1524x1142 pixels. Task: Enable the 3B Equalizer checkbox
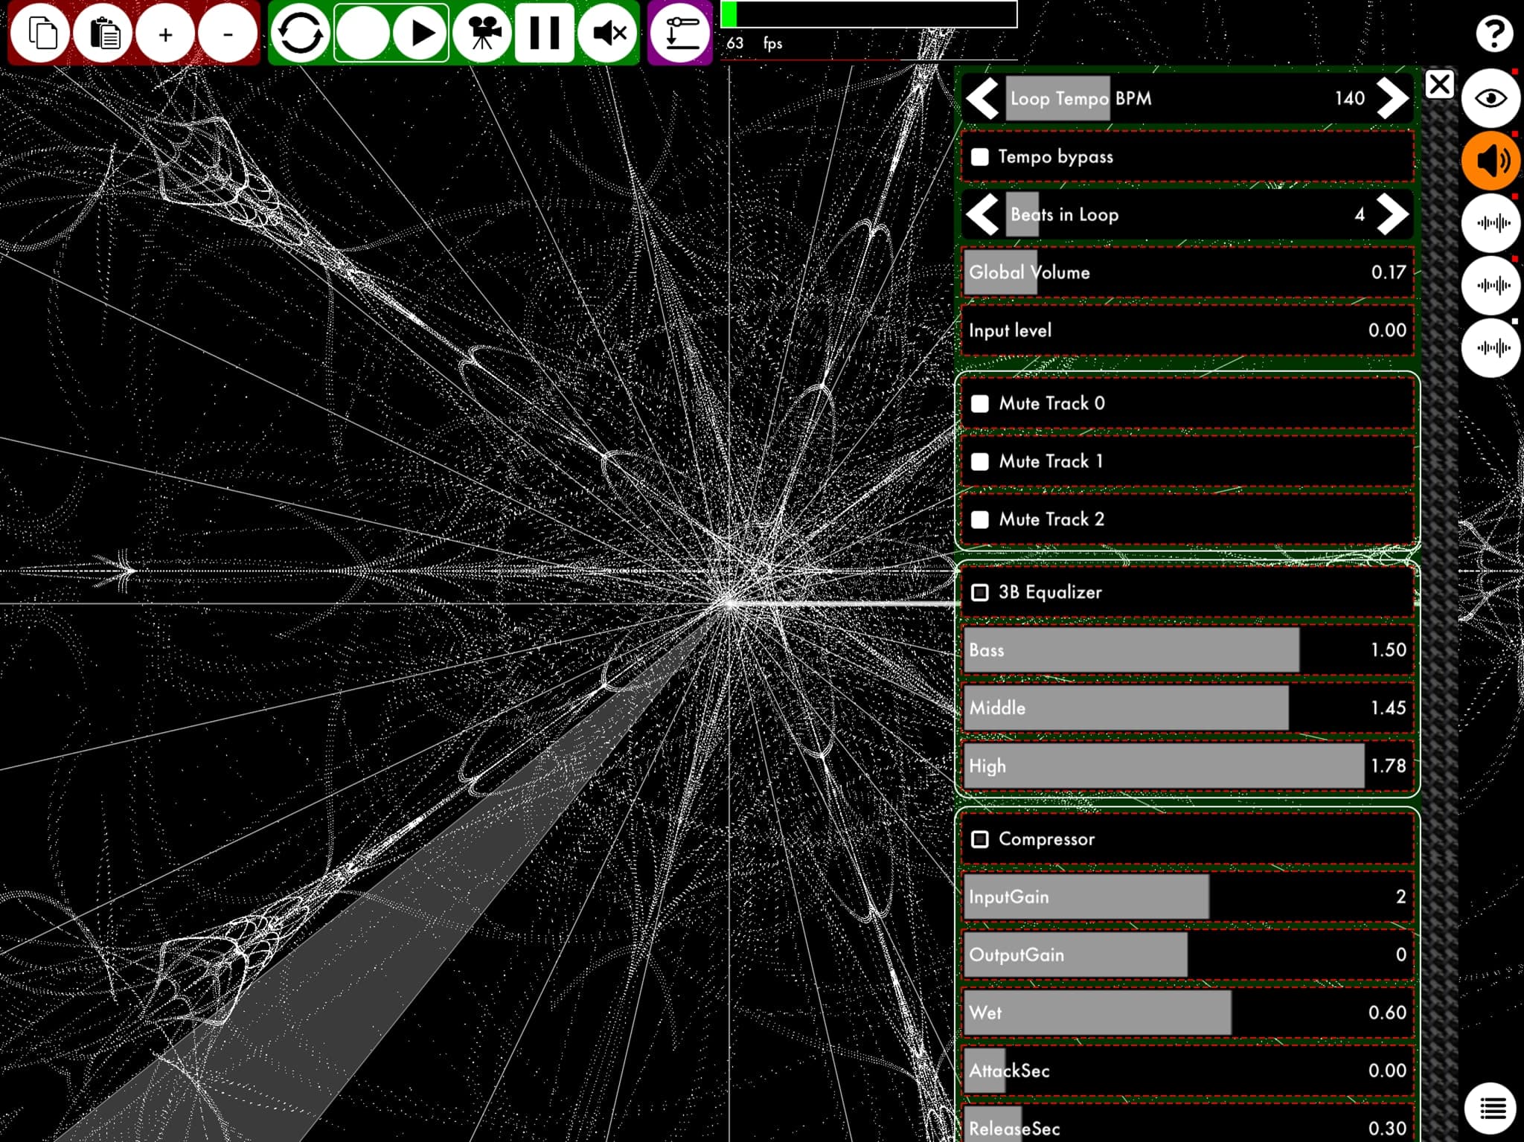[980, 592]
